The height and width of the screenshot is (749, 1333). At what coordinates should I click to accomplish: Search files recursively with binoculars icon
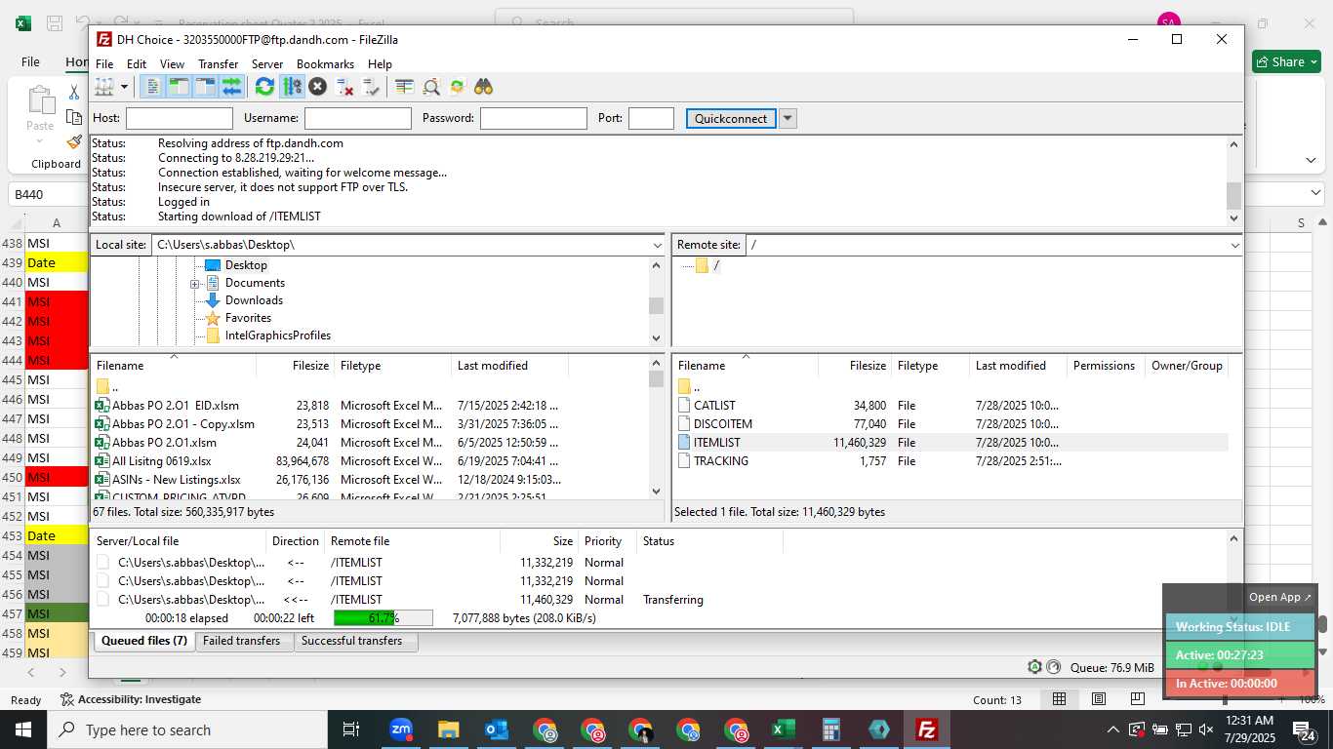[x=484, y=87]
